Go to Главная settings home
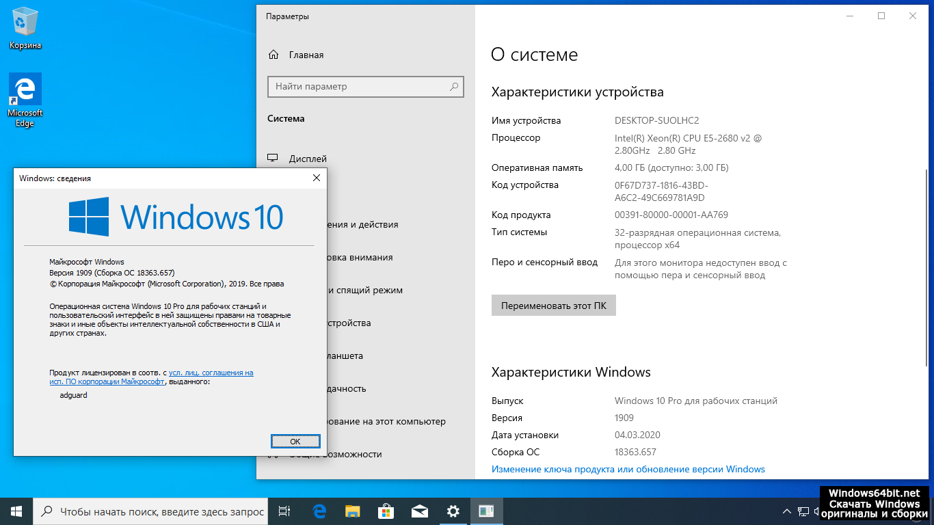This screenshot has width=934, height=525. point(306,55)
